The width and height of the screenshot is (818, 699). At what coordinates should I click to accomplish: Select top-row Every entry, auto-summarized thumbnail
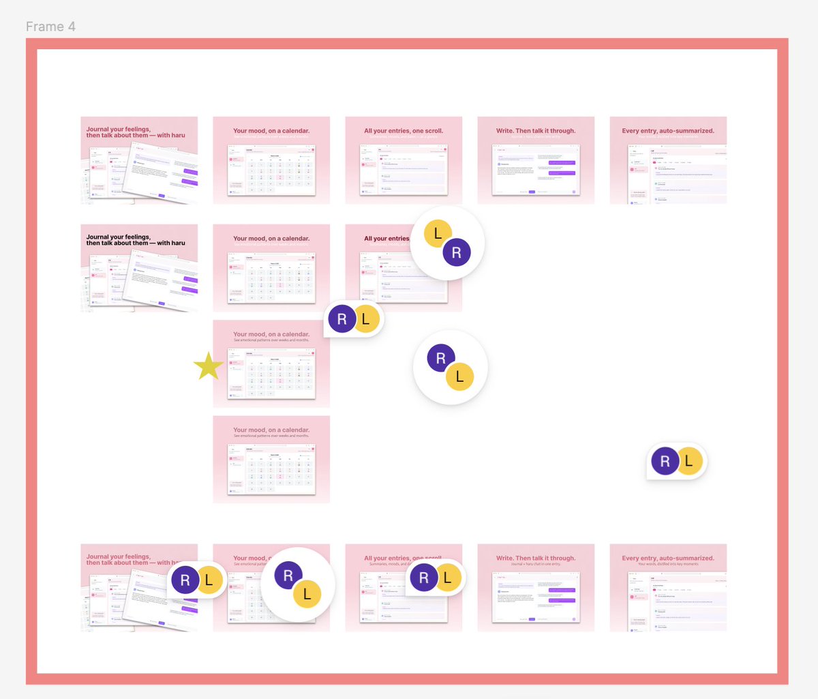coord(668,160)
